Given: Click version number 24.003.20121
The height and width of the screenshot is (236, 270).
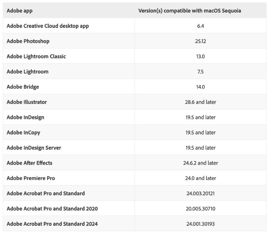Looking at the screenshot, I should pyautogui.click(x=200, y=193).
